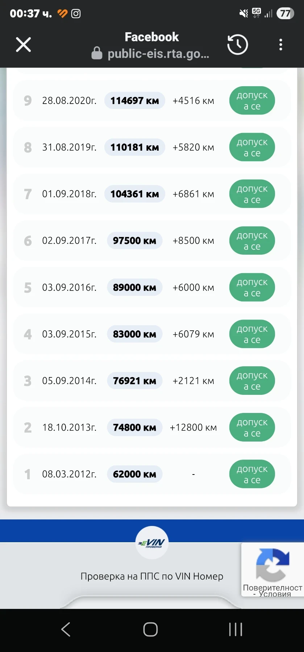
Task: Select the 62000 км mileage pill
Action: coord(134,474)
